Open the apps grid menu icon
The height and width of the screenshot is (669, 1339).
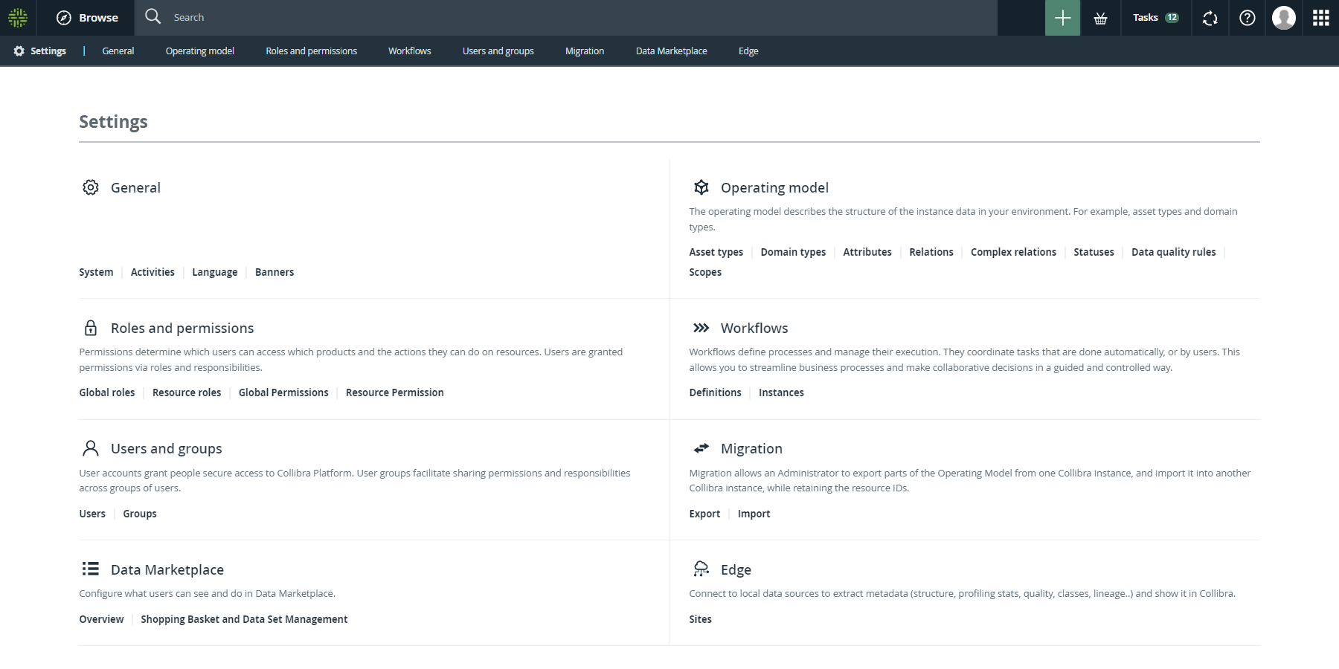(1320, 18)
